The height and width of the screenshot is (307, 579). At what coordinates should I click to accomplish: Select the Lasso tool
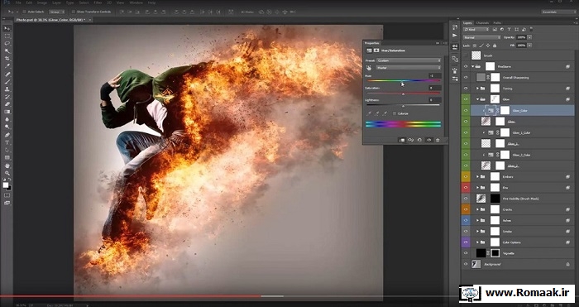click(x=7, y=44)
